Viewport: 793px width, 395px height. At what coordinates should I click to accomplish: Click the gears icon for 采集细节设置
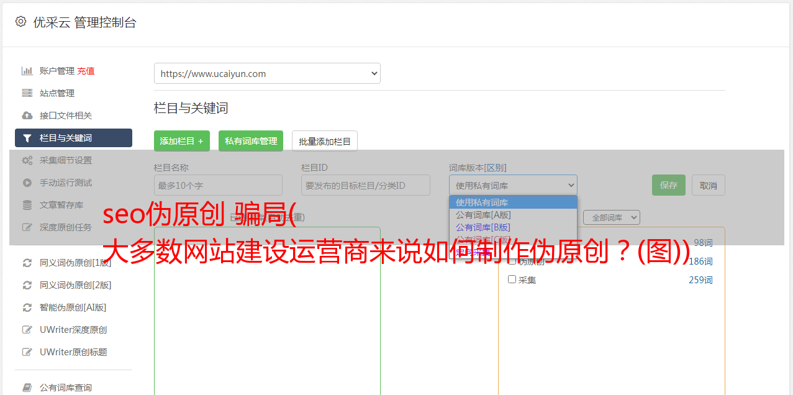27,160
